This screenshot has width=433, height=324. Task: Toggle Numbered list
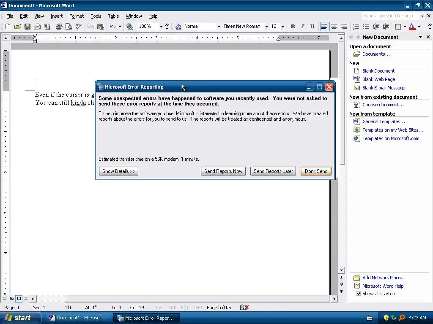tap(356, 27)
